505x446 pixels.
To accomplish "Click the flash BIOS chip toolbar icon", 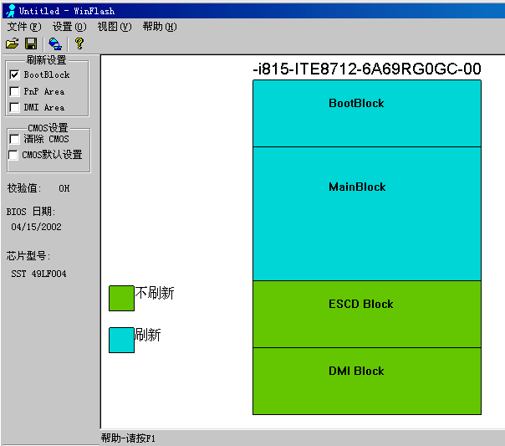I will tap(55, 44).
